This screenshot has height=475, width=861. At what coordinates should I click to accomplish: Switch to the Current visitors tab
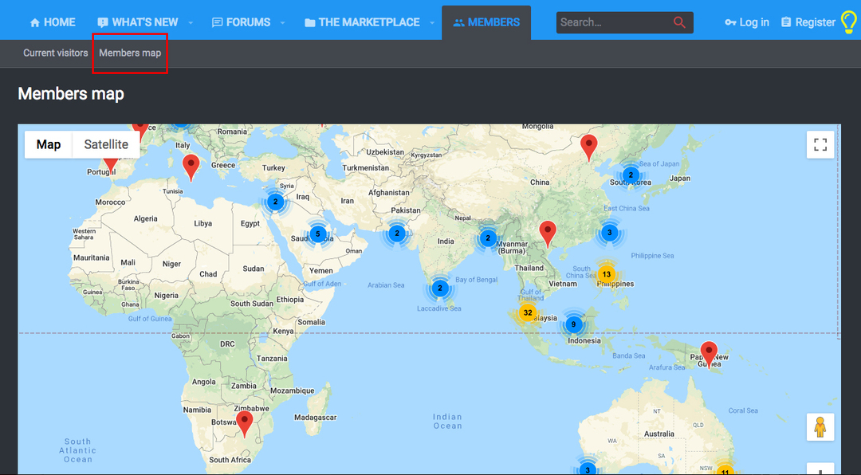pyautogui.click(x=55, y=53)
